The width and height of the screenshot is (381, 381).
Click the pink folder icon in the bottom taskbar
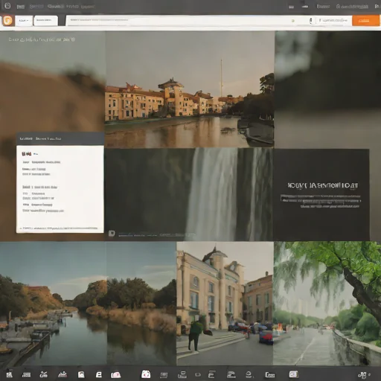click(116, 374)
